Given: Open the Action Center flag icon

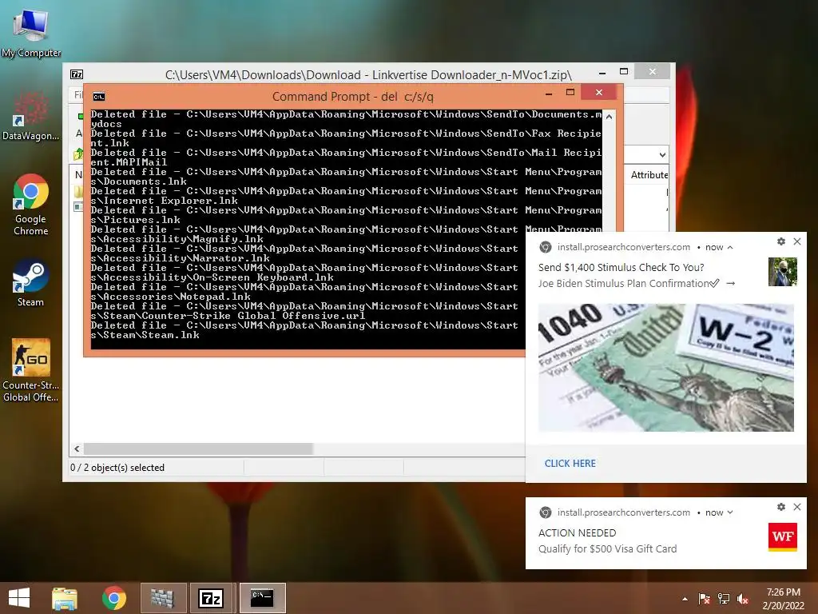Looking at the screenshot, I should [x=704, y=599].
